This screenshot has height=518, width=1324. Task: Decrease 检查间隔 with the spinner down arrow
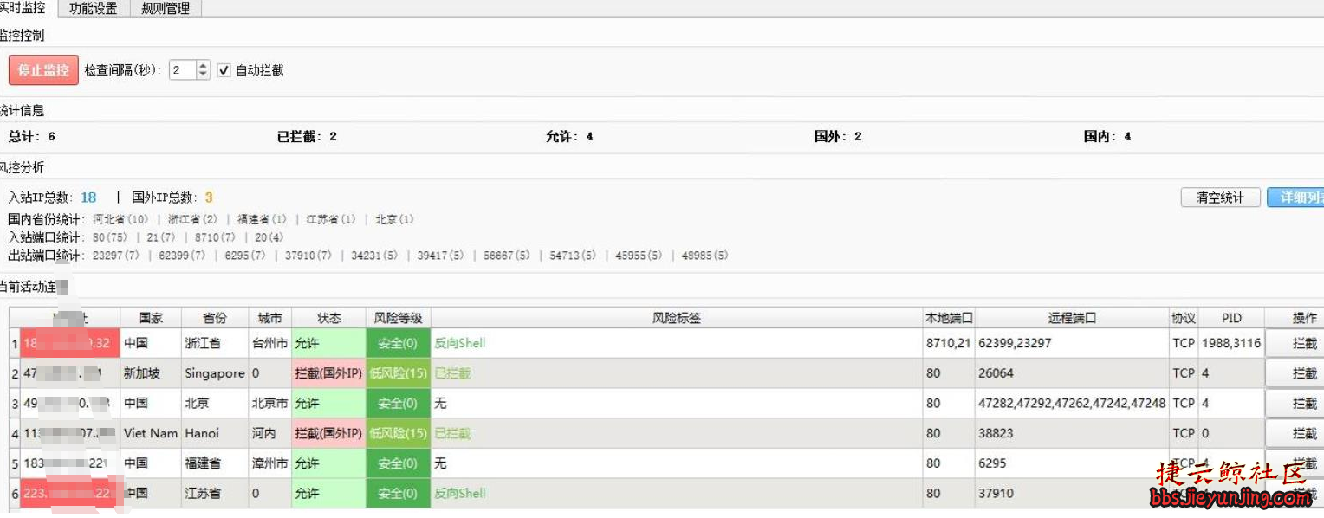pyautogui.click(x=204, y=75)
